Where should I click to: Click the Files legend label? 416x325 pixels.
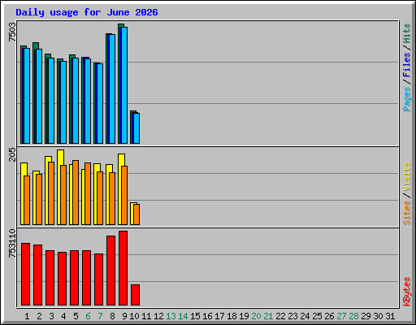point(406,64)
